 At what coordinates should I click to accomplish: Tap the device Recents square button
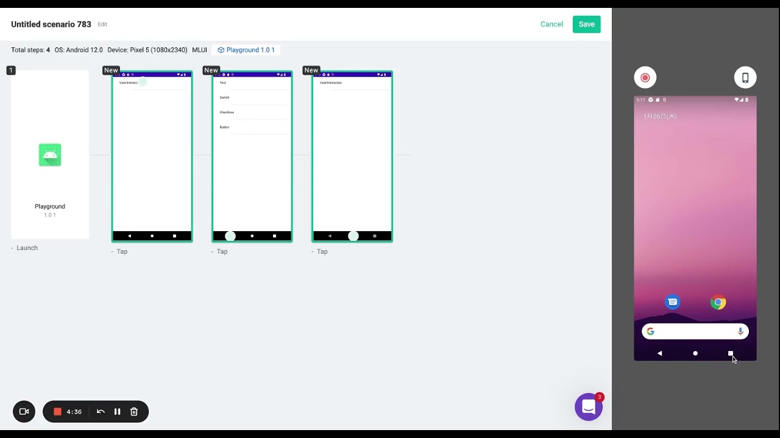(731, 353)
